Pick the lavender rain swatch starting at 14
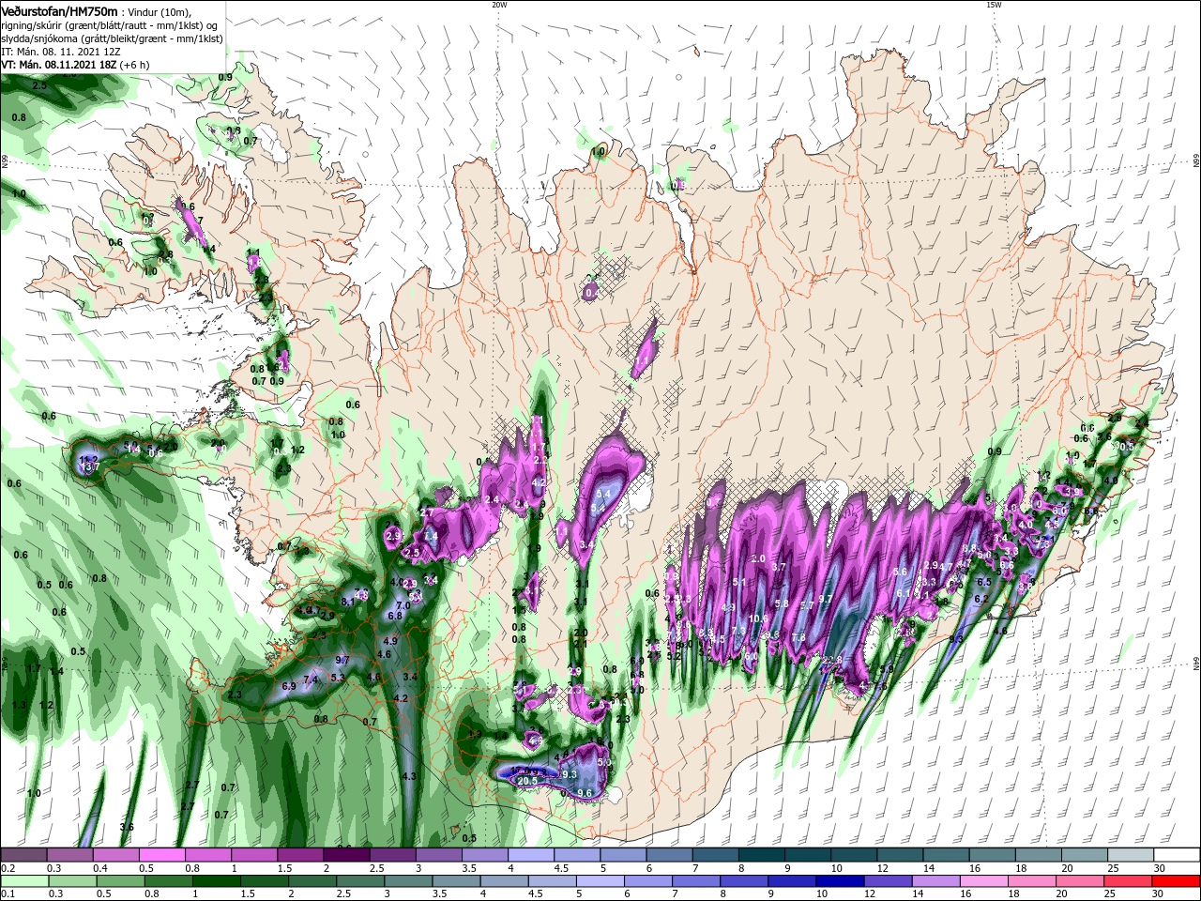 [x=935, y=881]
